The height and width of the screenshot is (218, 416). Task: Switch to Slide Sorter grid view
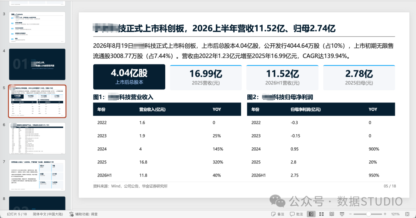click(321, 214)
